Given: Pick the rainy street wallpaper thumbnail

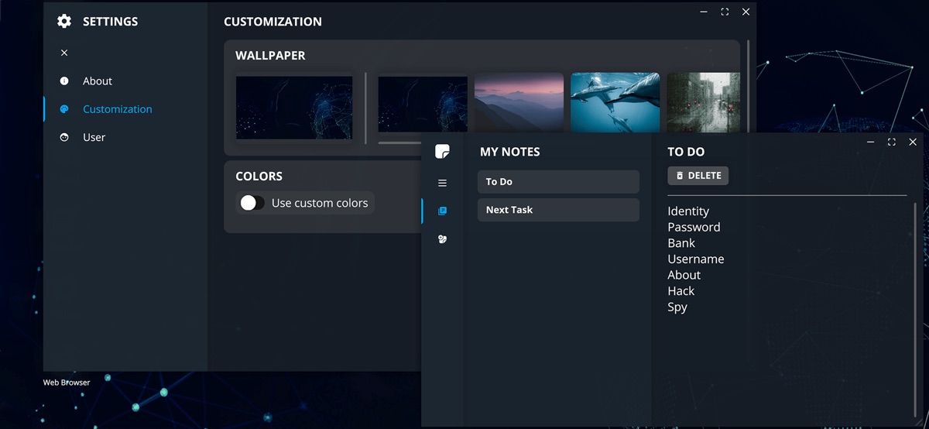Looking at the screenshot, I should click(x=703, y=103).
